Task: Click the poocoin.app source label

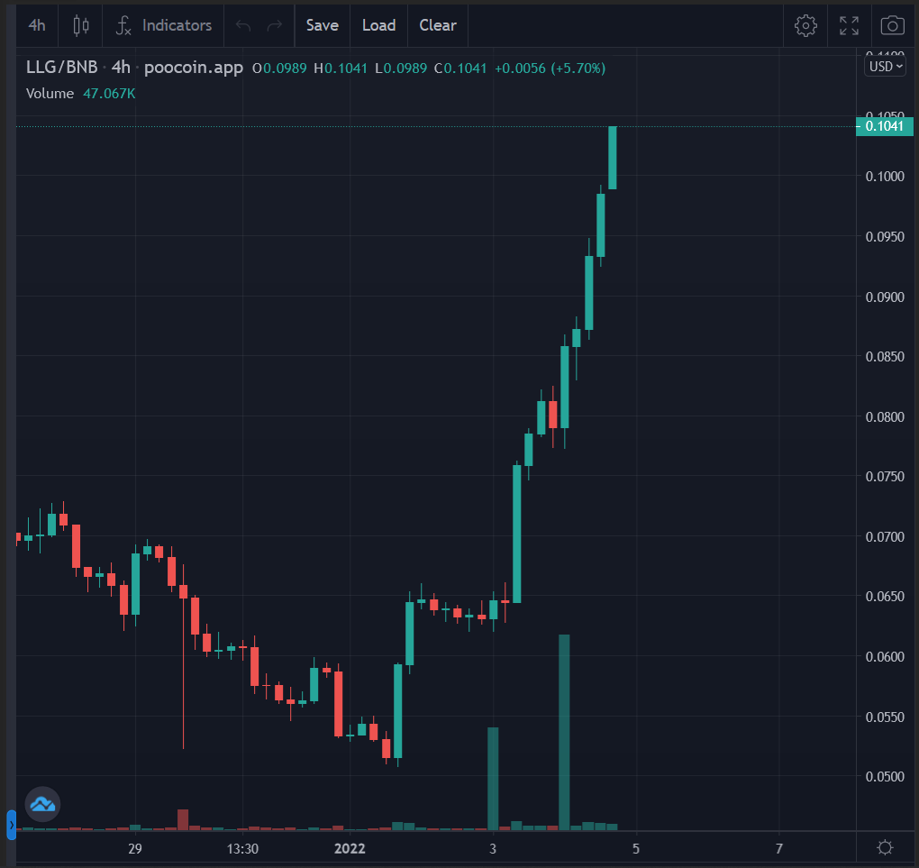Action: tap(194, 68)
